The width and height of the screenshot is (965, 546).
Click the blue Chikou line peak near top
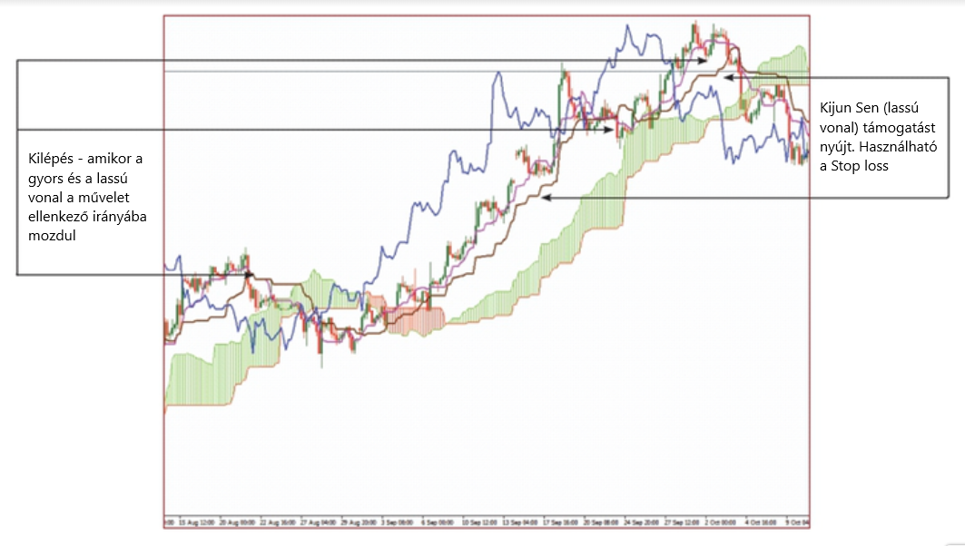tap(627, 27)
